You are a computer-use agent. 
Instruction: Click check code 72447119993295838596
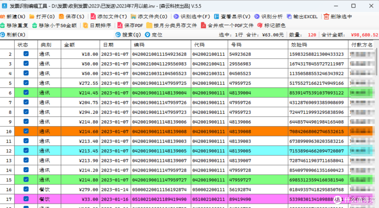click(318, 112)
